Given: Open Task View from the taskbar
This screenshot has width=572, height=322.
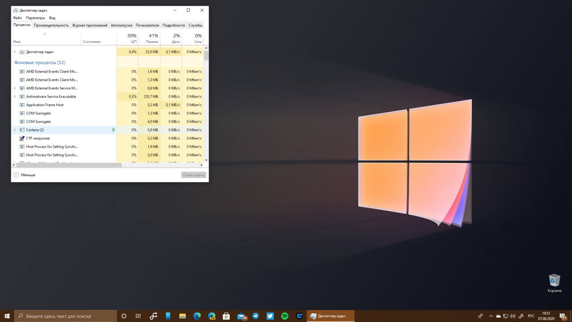Looking at the screenshot, I should pos(138,316).
